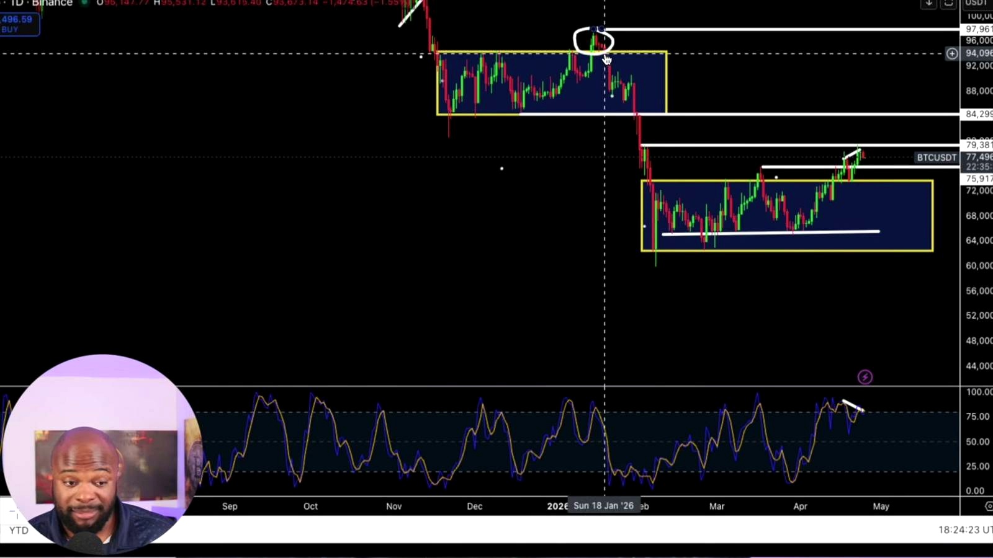This screenshot has width=993, height=558.
Task: Click the 79,381 horizontal line price label
Action: tap(977, 145)
